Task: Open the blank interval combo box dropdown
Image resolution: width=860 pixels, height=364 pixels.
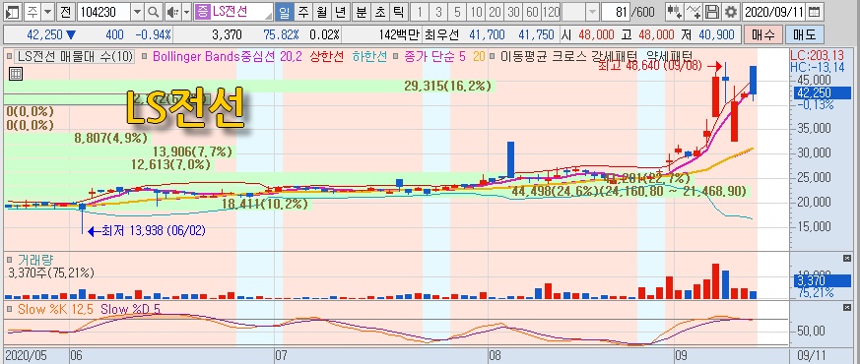Action: (x=592, y=12)
